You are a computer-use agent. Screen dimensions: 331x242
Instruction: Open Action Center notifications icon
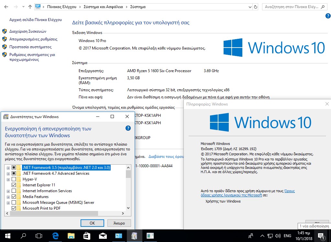pyautogui.click(x=321, y=236)
